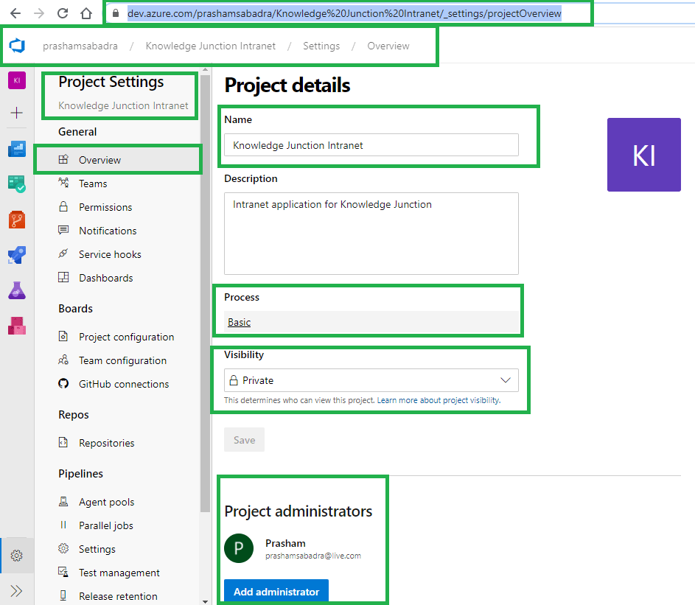This screenshot has width=695, height=605.
Task: Click the settings panel scrollbar thumb
Action: click(x=205, y=293)
